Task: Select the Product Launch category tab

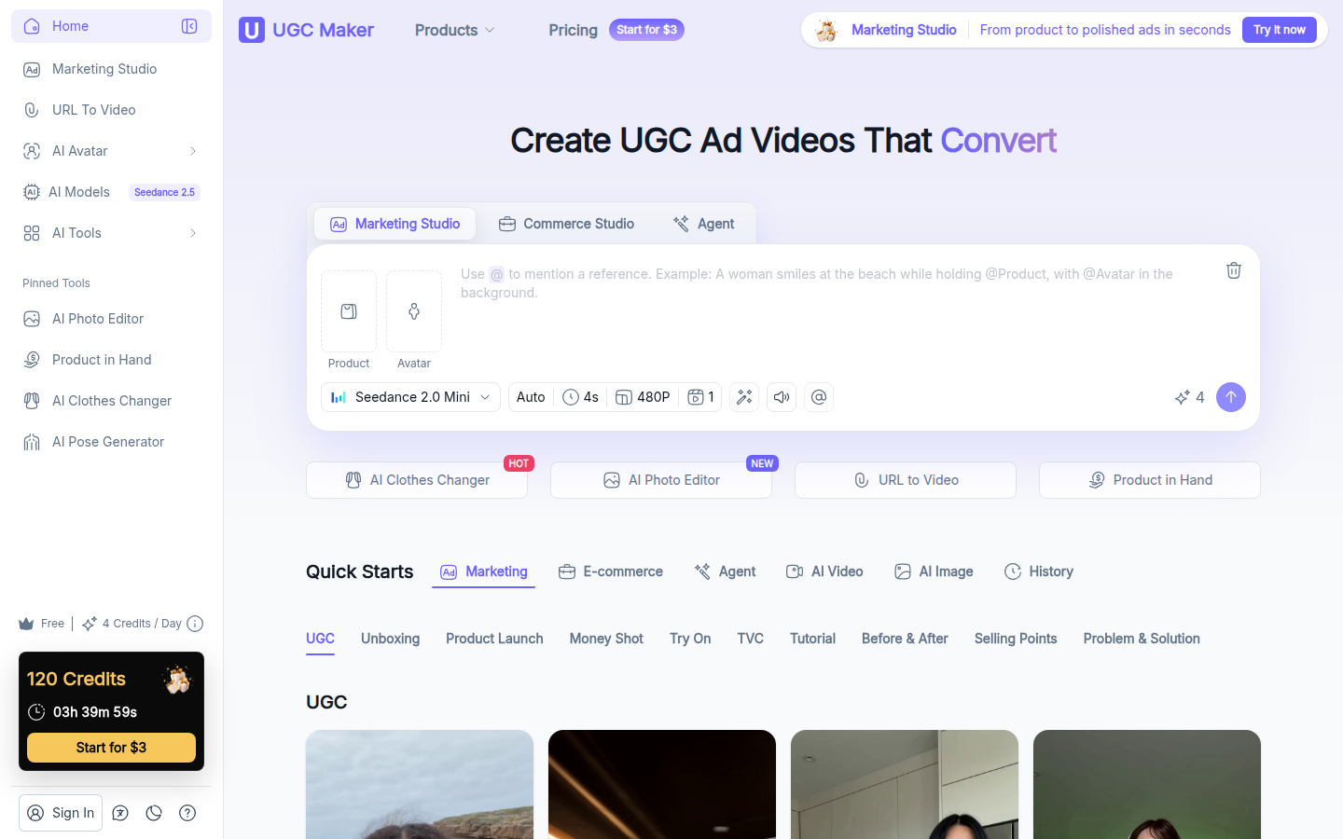Action: [x=494, y=639]
